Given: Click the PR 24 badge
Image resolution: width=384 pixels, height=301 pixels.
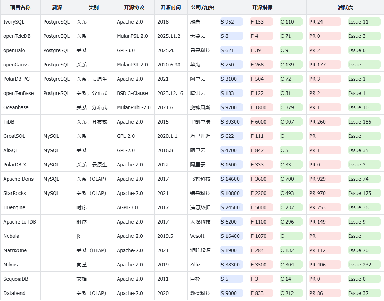Looking at the screenshot, I should 325,22.
